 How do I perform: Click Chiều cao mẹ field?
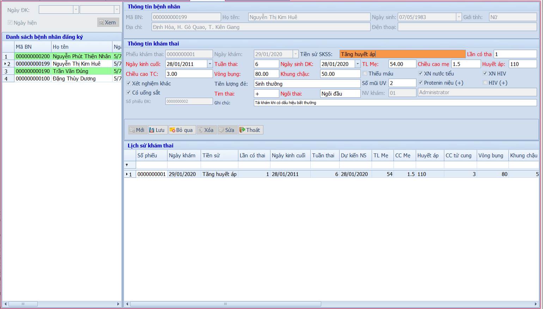(466, 64)
